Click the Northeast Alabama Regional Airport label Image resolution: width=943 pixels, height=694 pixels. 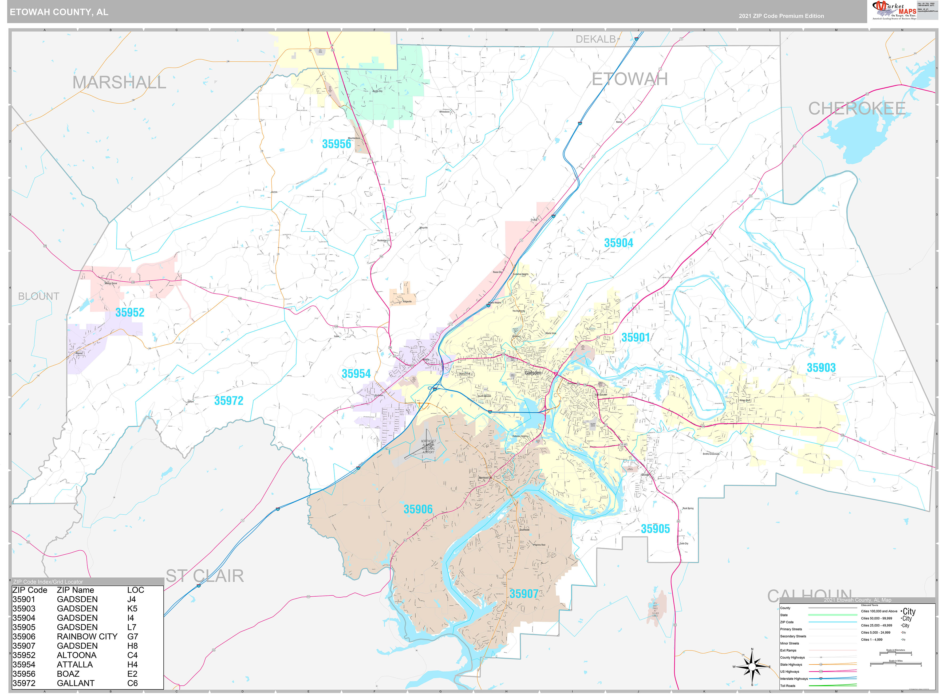pos(428,447)
